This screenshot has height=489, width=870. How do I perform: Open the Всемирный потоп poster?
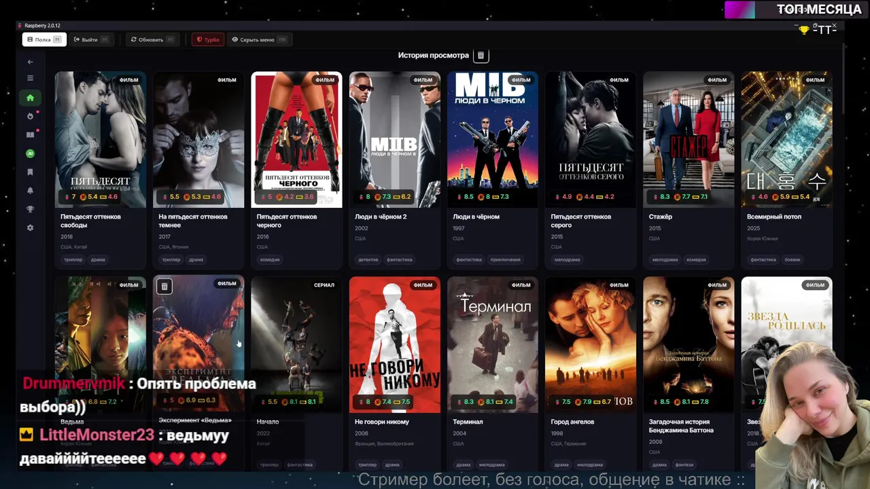point(786,140)
